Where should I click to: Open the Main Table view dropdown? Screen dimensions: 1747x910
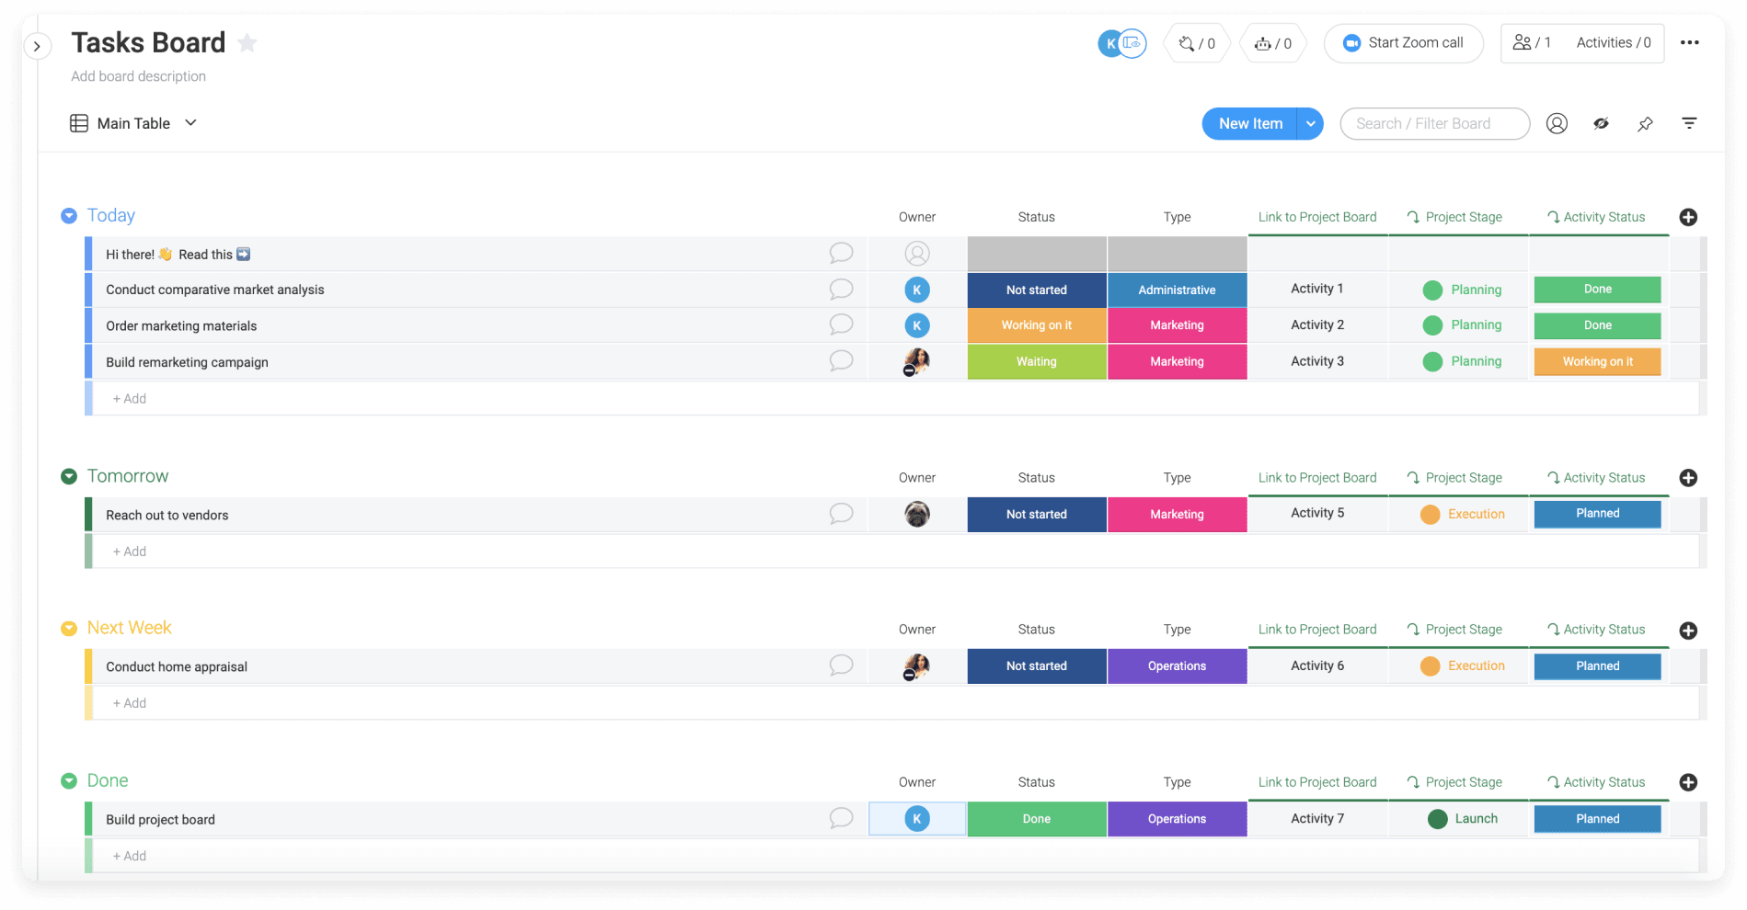190,122
